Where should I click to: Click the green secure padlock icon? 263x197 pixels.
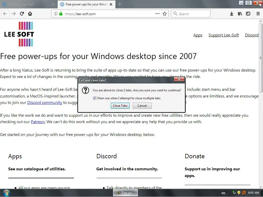coord(61,14)
